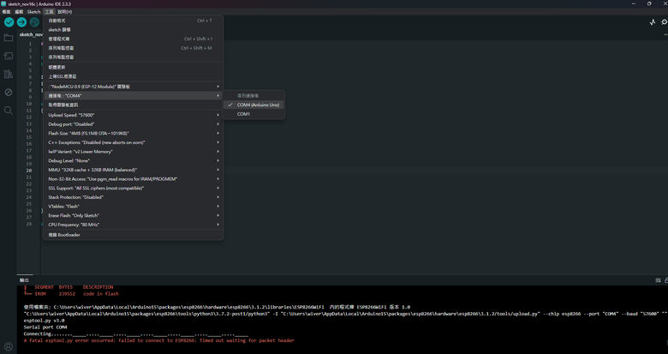Click the account profile icon at sidebar bottom

click(8, 346)
